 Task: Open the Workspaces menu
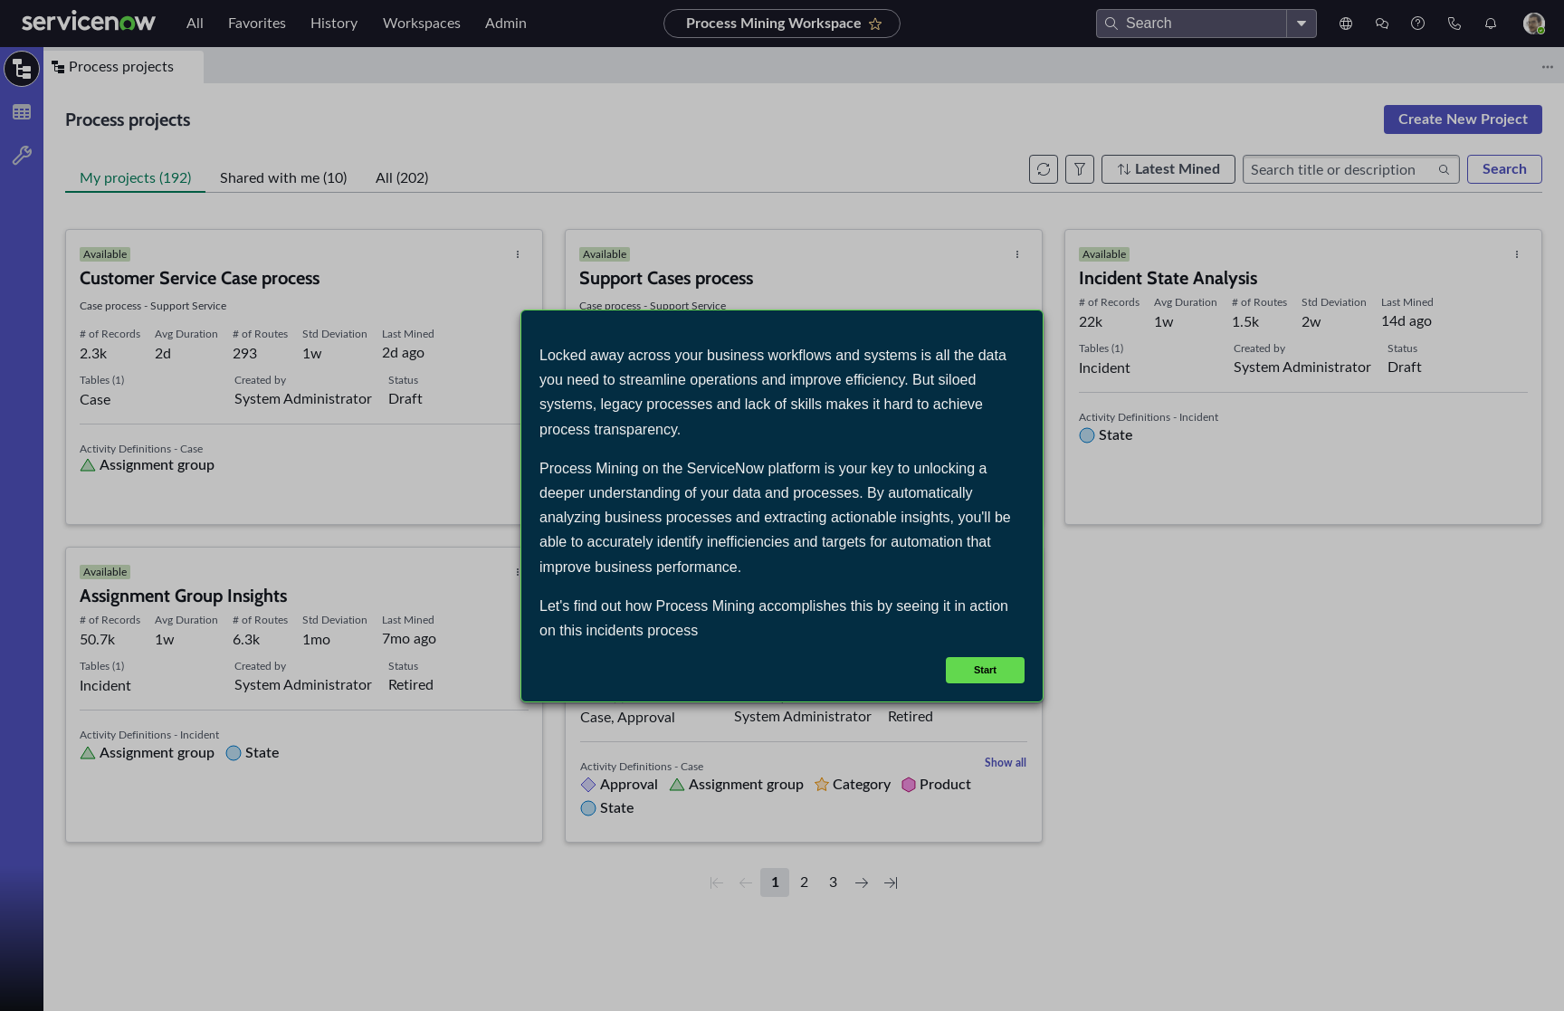pyautogui.click(x=421, y=24)
